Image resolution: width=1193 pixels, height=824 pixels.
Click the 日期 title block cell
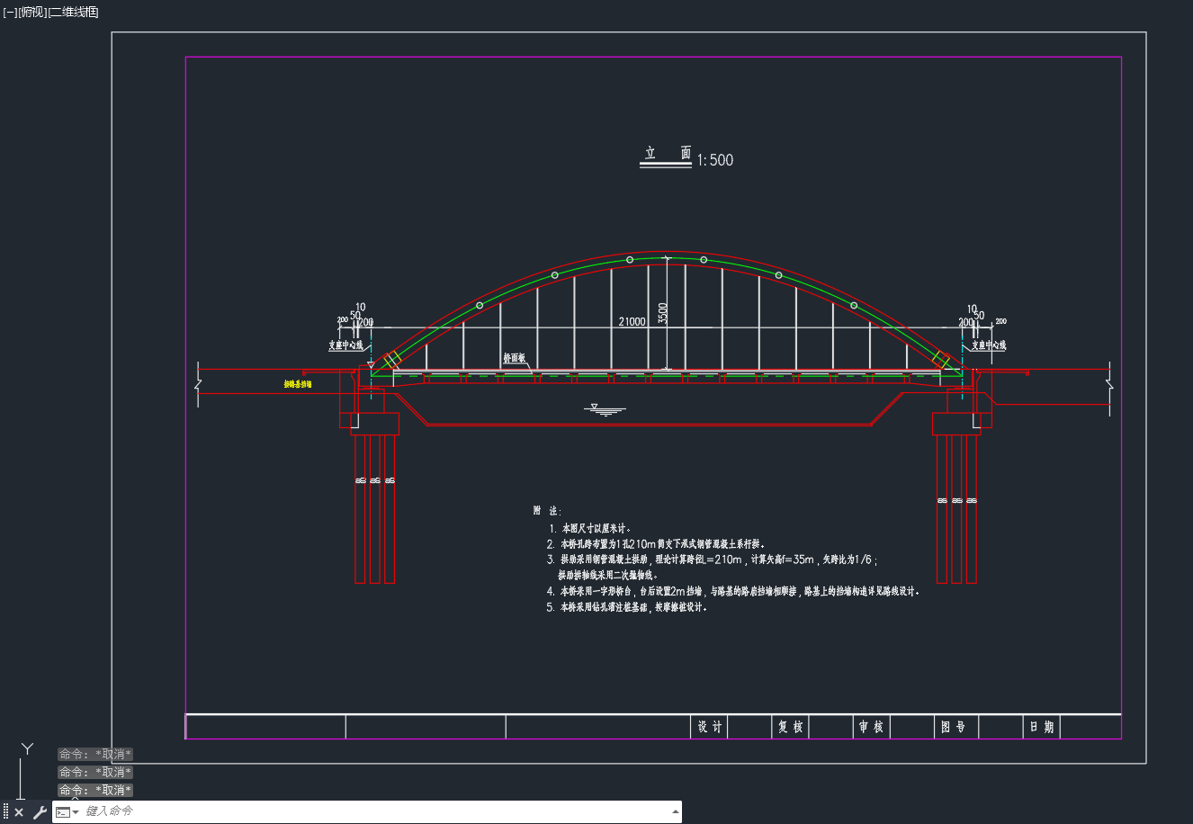coord(1042,727)
